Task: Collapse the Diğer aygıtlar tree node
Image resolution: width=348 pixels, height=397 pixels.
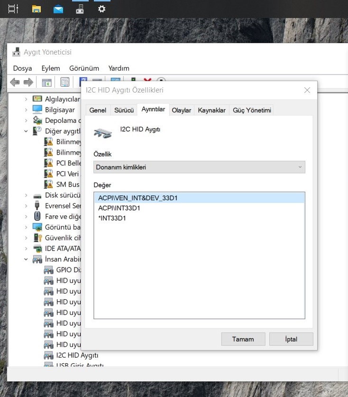Action: point(26,131)
